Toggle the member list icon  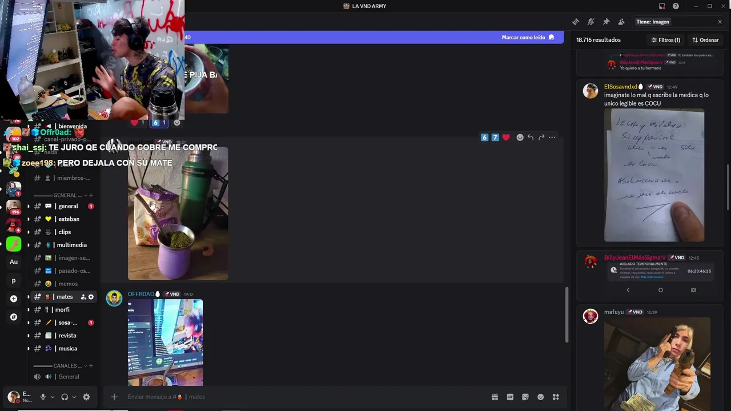pyautogui.click(x=621, y=22)
